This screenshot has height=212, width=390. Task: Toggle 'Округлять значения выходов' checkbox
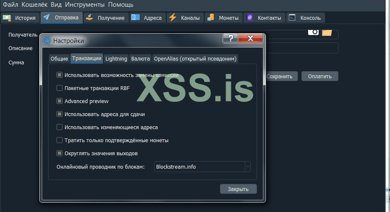coord(60,153)
